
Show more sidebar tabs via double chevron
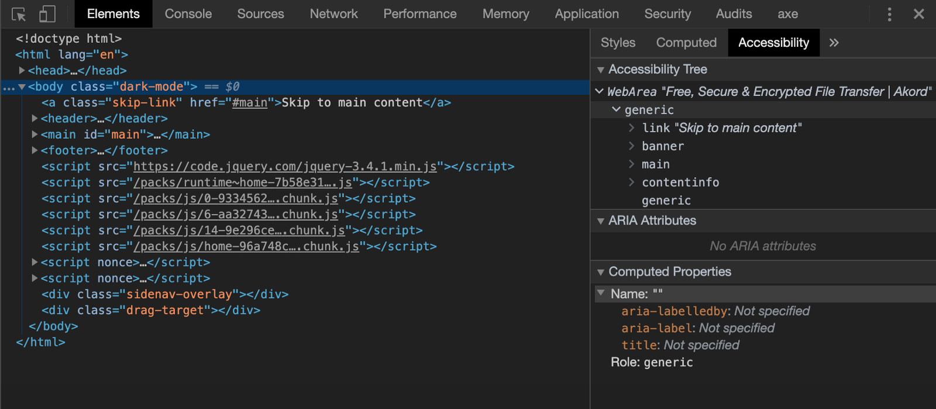point(834,43)
